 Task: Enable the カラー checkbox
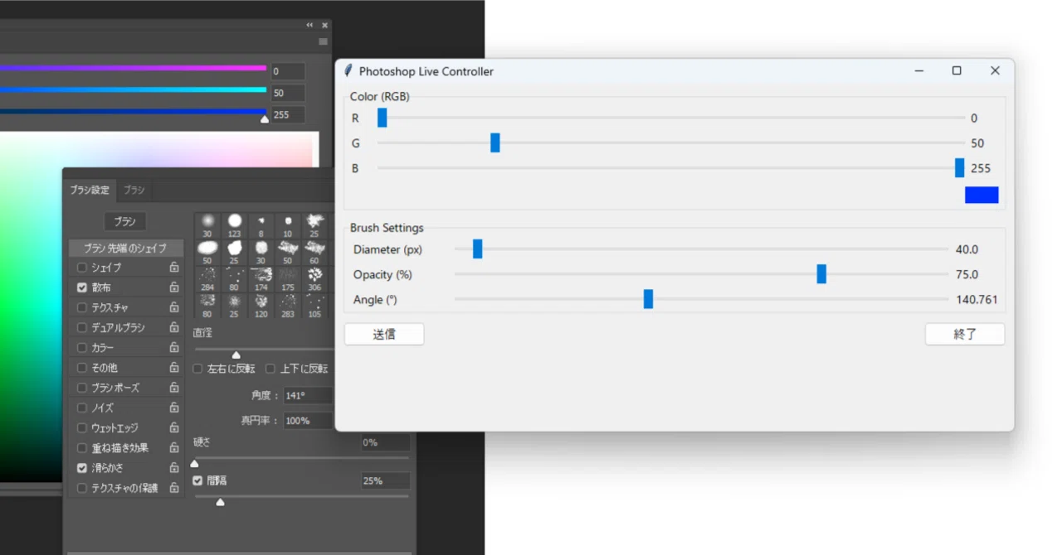pos(82,348)
